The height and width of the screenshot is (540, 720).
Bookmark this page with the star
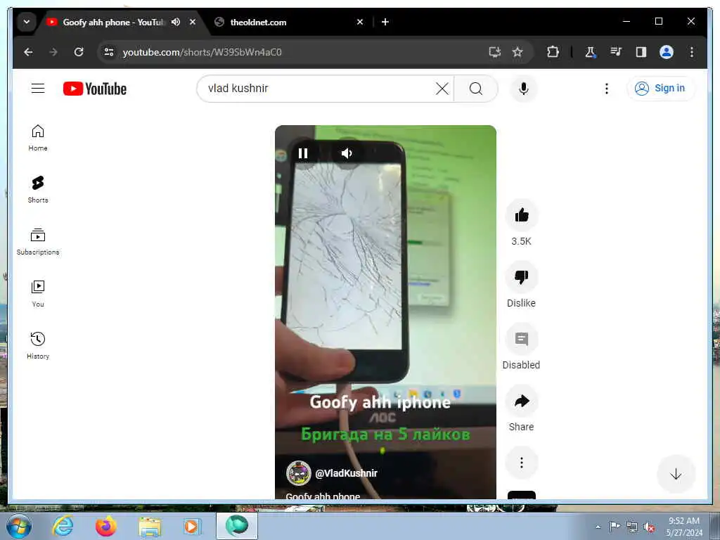coord(517,52)
